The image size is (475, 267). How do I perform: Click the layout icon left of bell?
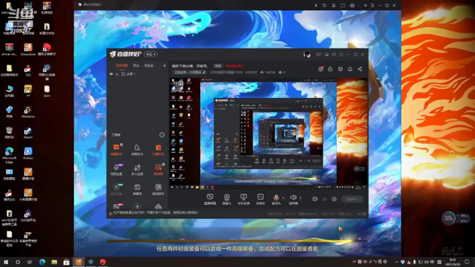point(340,69)
